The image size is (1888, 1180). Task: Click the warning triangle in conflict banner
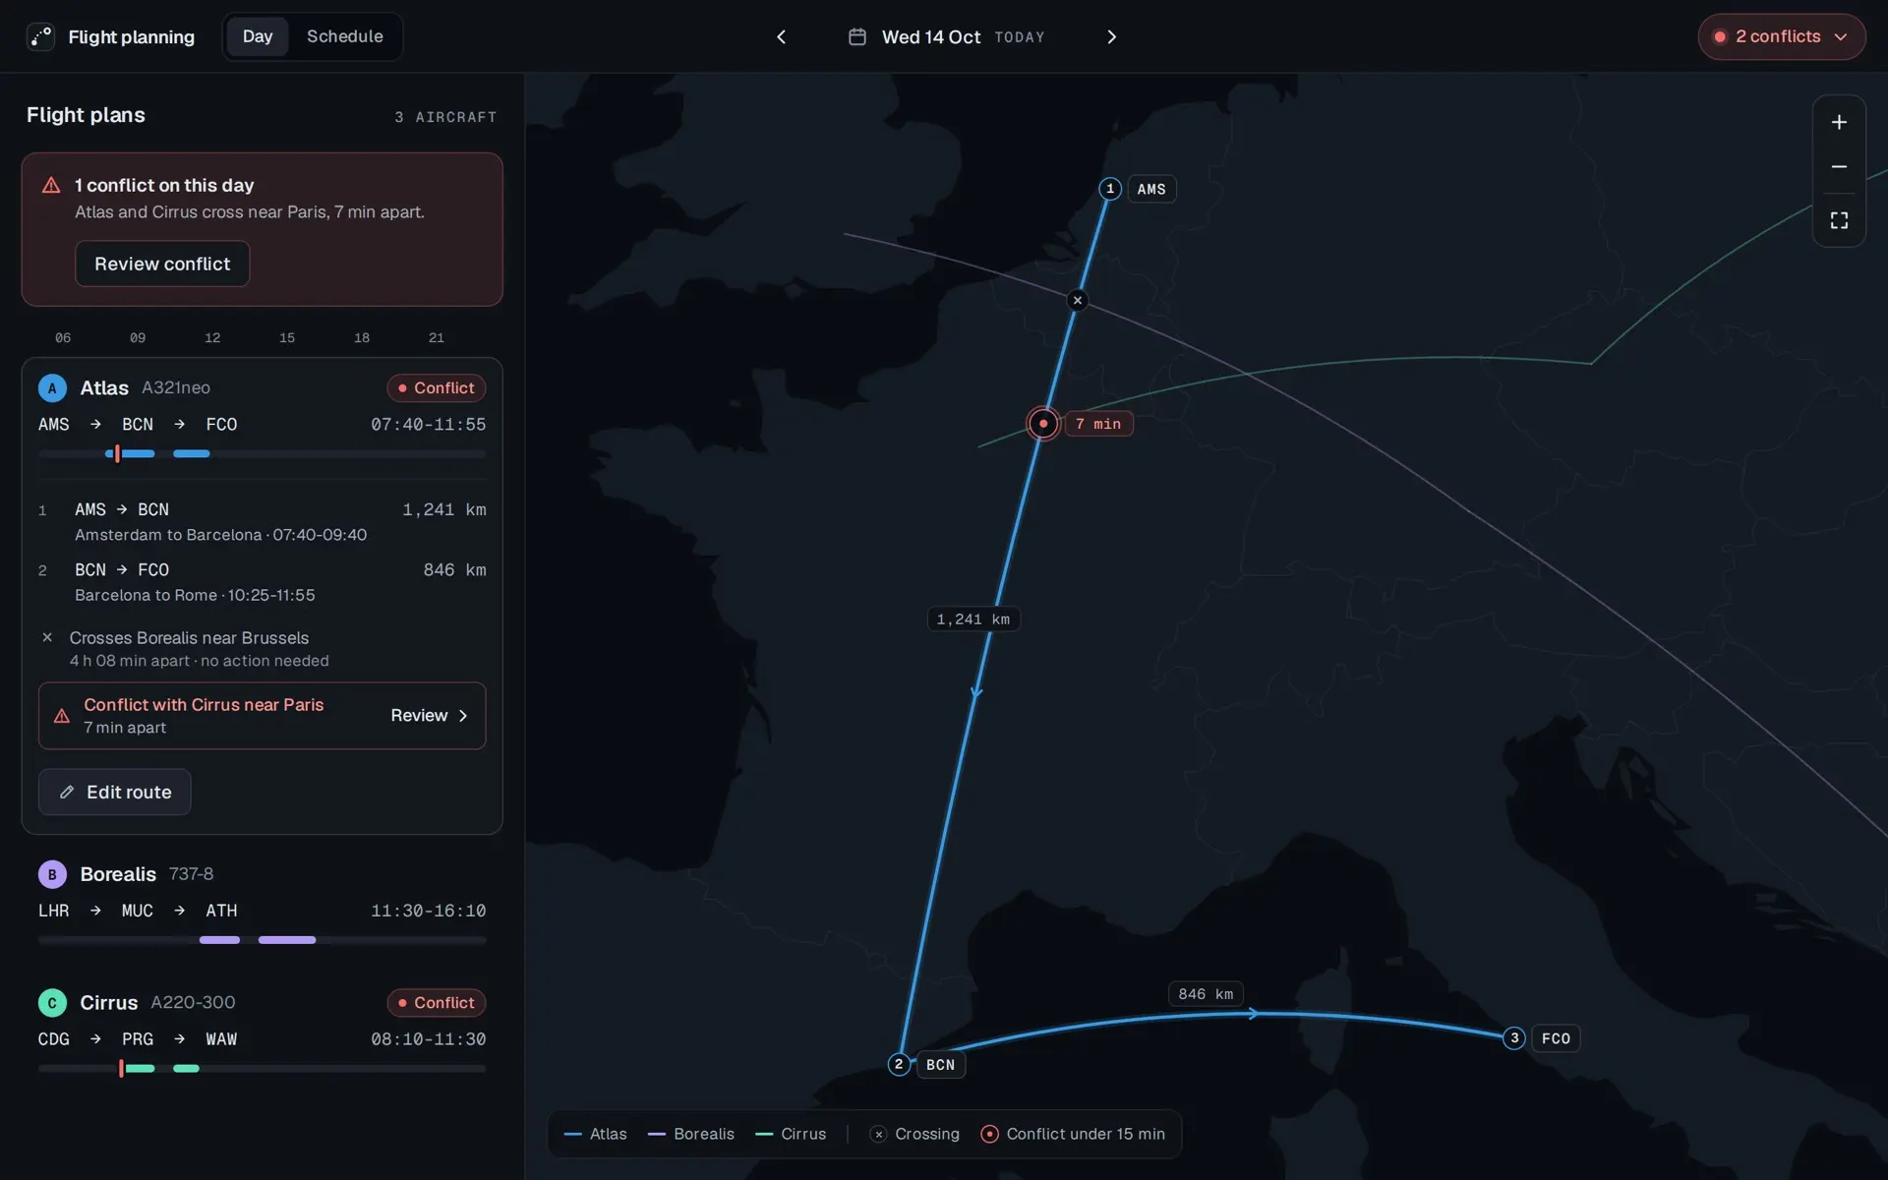51,185
